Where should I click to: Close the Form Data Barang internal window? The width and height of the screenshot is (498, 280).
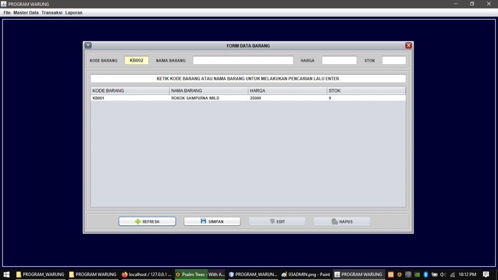pyautogui.click(x=408, y=45)
